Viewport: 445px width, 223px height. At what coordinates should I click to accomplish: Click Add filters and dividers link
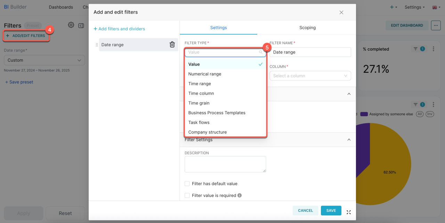pyautogui.click(x=119, y=29)
